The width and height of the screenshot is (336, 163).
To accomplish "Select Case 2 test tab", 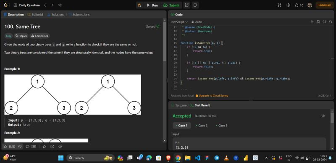I will click(x=202, y=126).
